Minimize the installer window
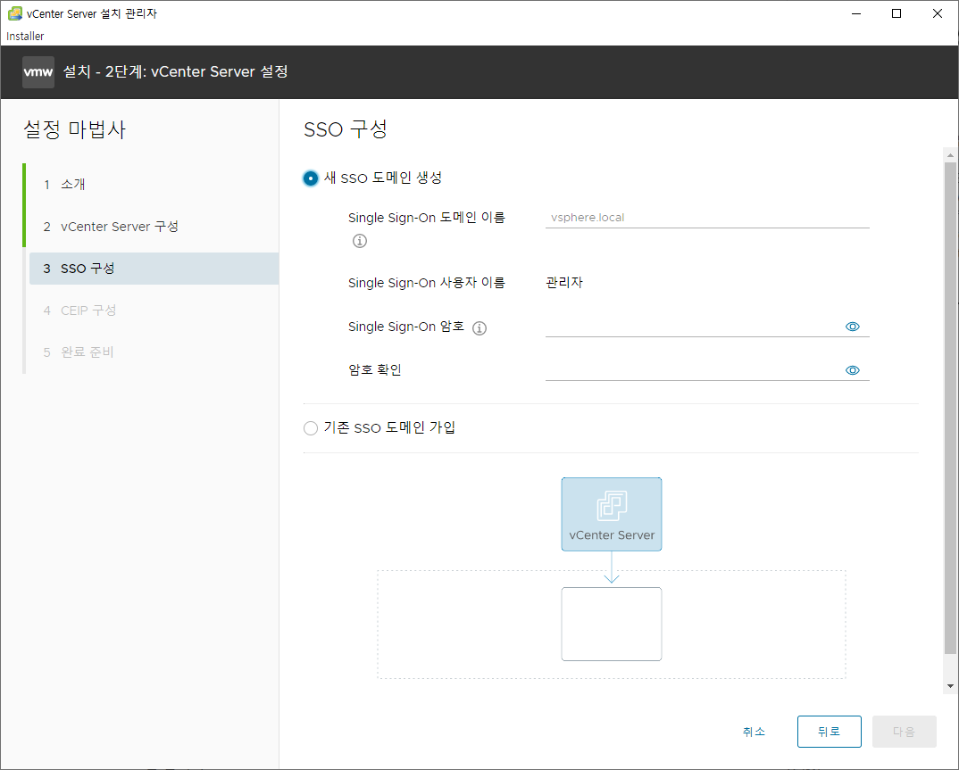The width and height of the screenshot is (959, 770). [x=856, y=13]
